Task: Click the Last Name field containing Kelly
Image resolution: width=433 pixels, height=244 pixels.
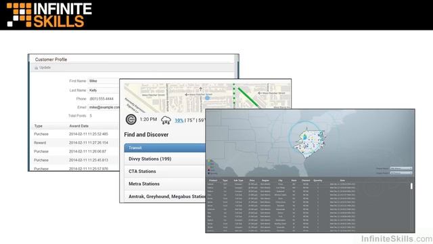Action: click(104, 90)
